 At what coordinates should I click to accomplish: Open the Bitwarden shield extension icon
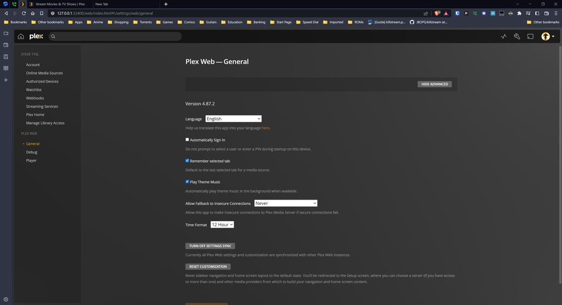(457, 13)
